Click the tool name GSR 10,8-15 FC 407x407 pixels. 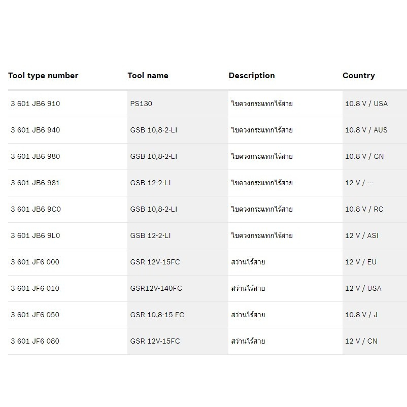pyautogui.click(x=157, y=315)
